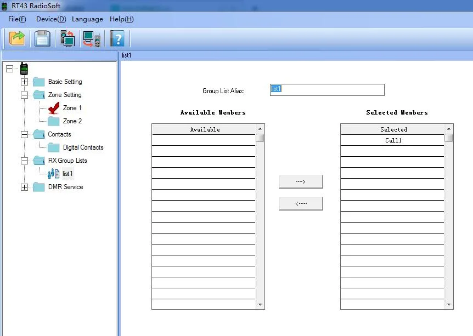The image size is (473, 336).
Task: Click the Open file toolbar icon
Action: point(18,38)
